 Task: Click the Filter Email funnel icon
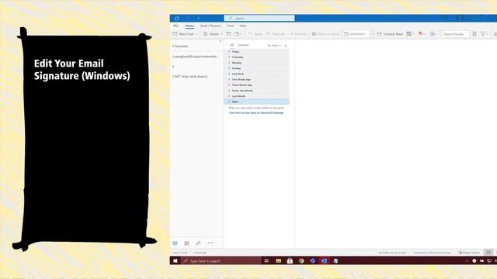(x=483, y=33)
